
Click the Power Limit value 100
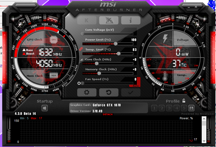tap(134, 40)
